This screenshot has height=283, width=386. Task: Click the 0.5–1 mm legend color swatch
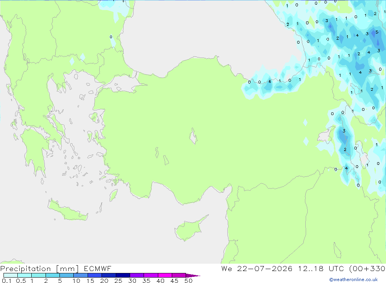[24, 275]
